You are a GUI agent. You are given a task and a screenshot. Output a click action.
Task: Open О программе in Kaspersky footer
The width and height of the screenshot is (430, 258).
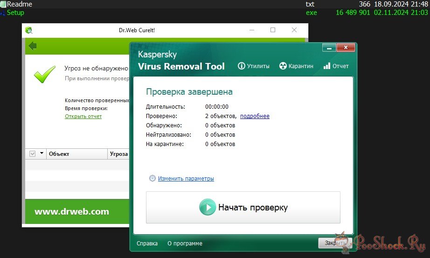point(185,244)
